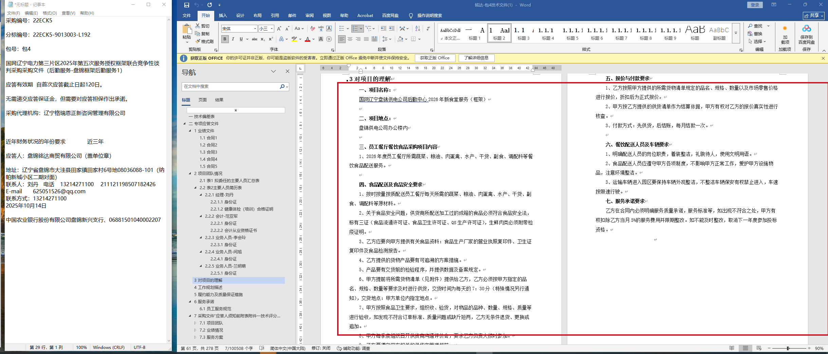The height and width of the screenshot is (354, 828).
Task: Open the Change Case (Aa) dropdown
Action: (x=299, y=29)
